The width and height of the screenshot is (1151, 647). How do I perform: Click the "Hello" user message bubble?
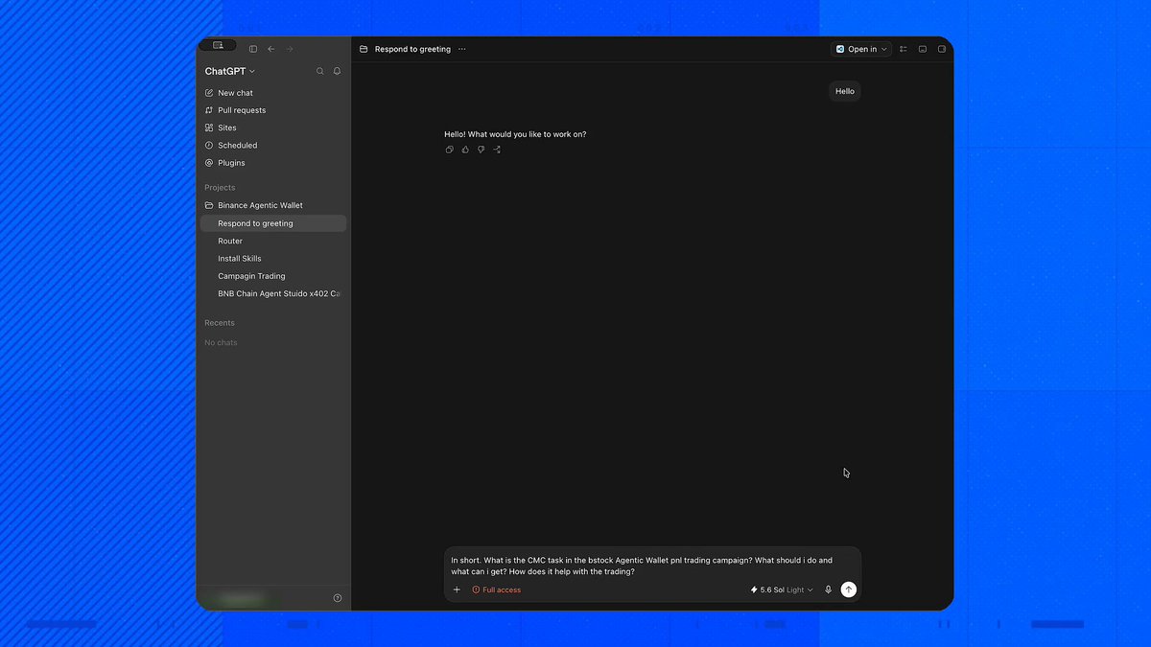(845, 91)
